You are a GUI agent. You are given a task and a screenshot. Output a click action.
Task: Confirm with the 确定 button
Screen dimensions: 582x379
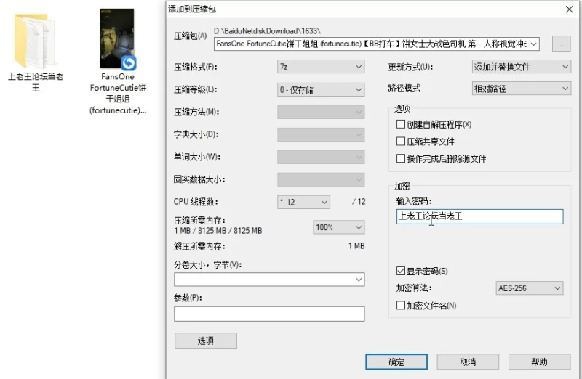(396, 362)
